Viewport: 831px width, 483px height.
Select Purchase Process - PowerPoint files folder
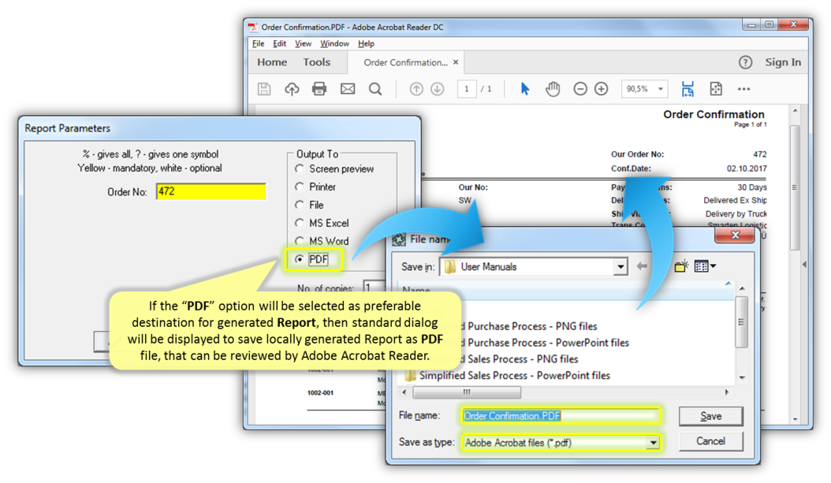(548, 343)
